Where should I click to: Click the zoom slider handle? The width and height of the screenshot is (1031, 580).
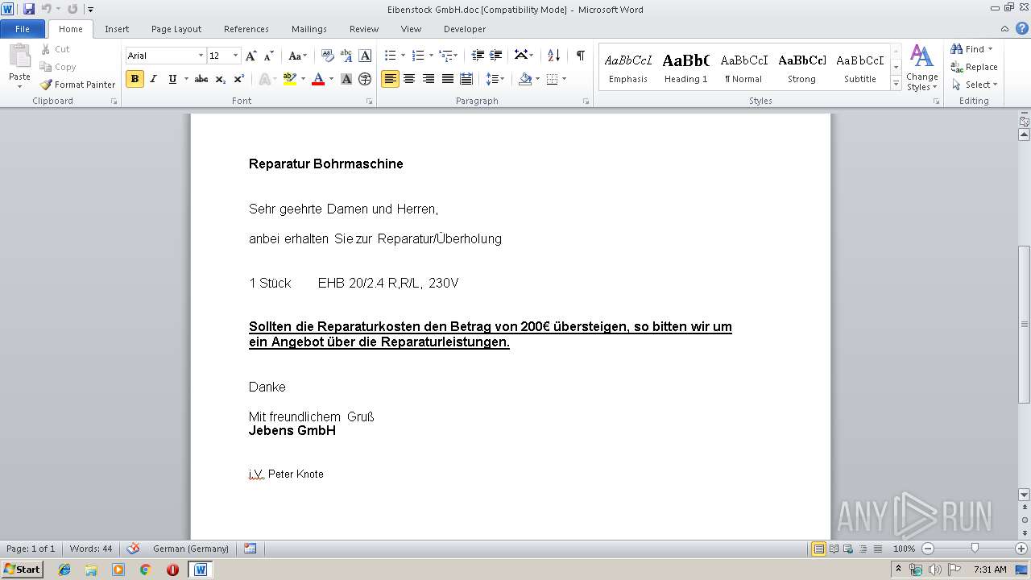[x=975, y=549]
